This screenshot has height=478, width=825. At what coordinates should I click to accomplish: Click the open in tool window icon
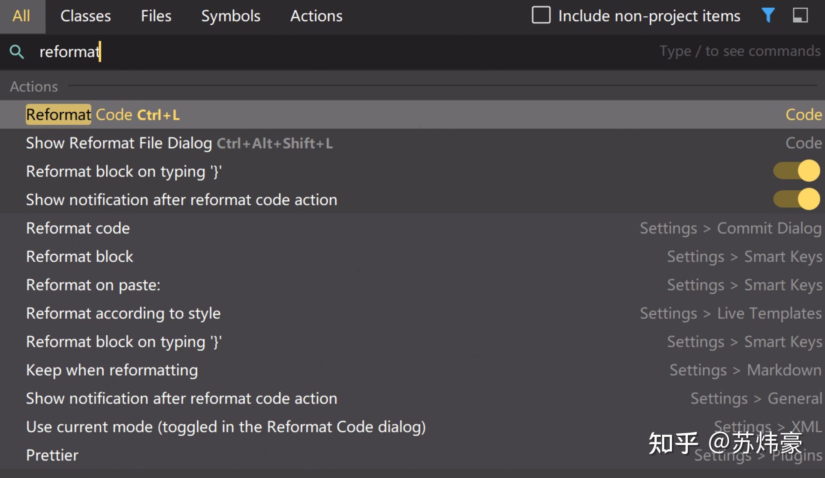800,16
